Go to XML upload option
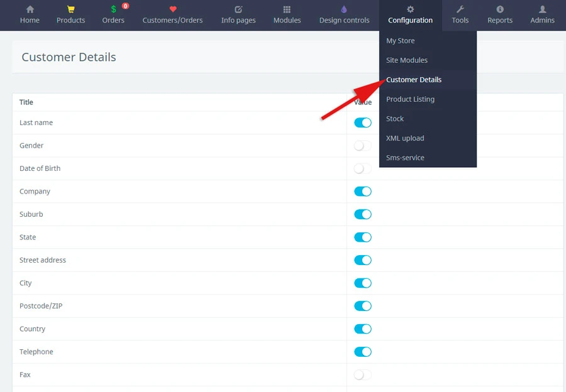Viewport: 566px width, 392px height. [x=405, y=138]
